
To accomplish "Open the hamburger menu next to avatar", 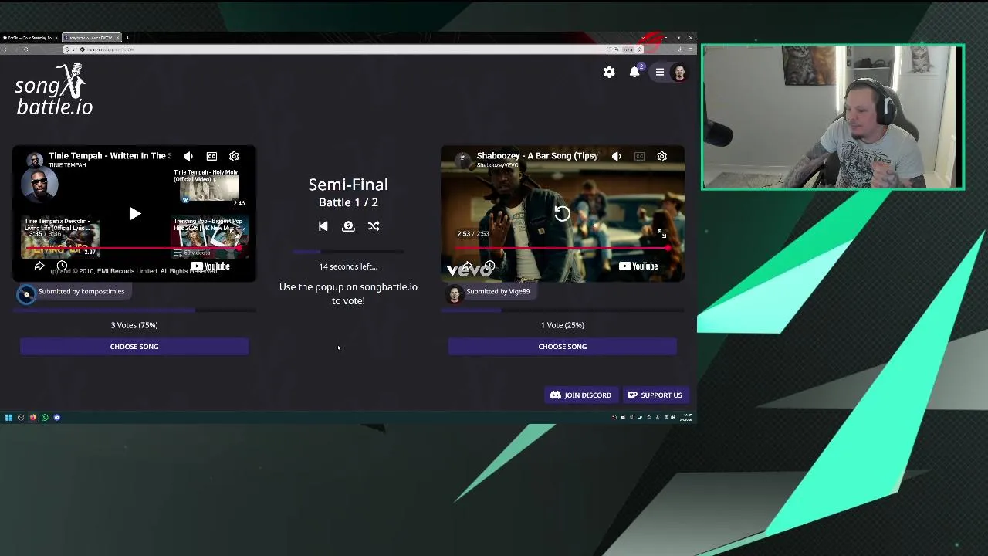I will (660, 72).
